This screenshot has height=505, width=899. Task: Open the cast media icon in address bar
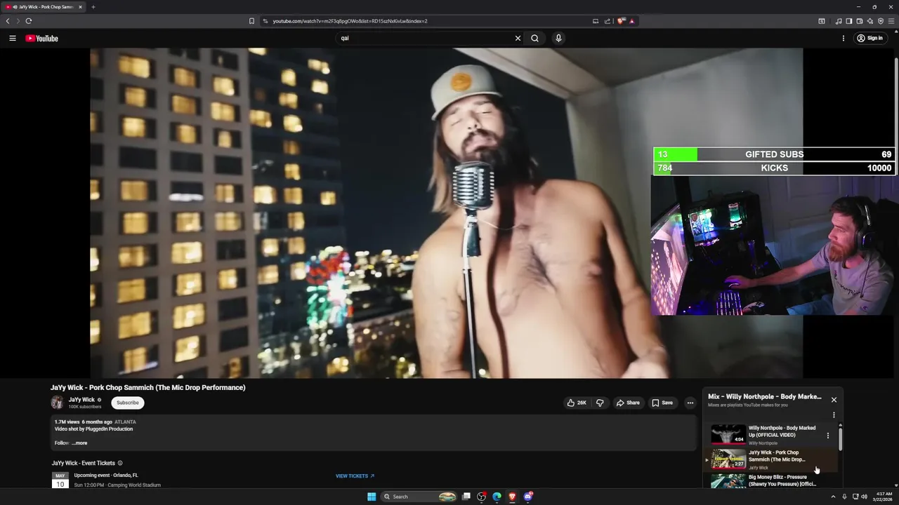596,21
